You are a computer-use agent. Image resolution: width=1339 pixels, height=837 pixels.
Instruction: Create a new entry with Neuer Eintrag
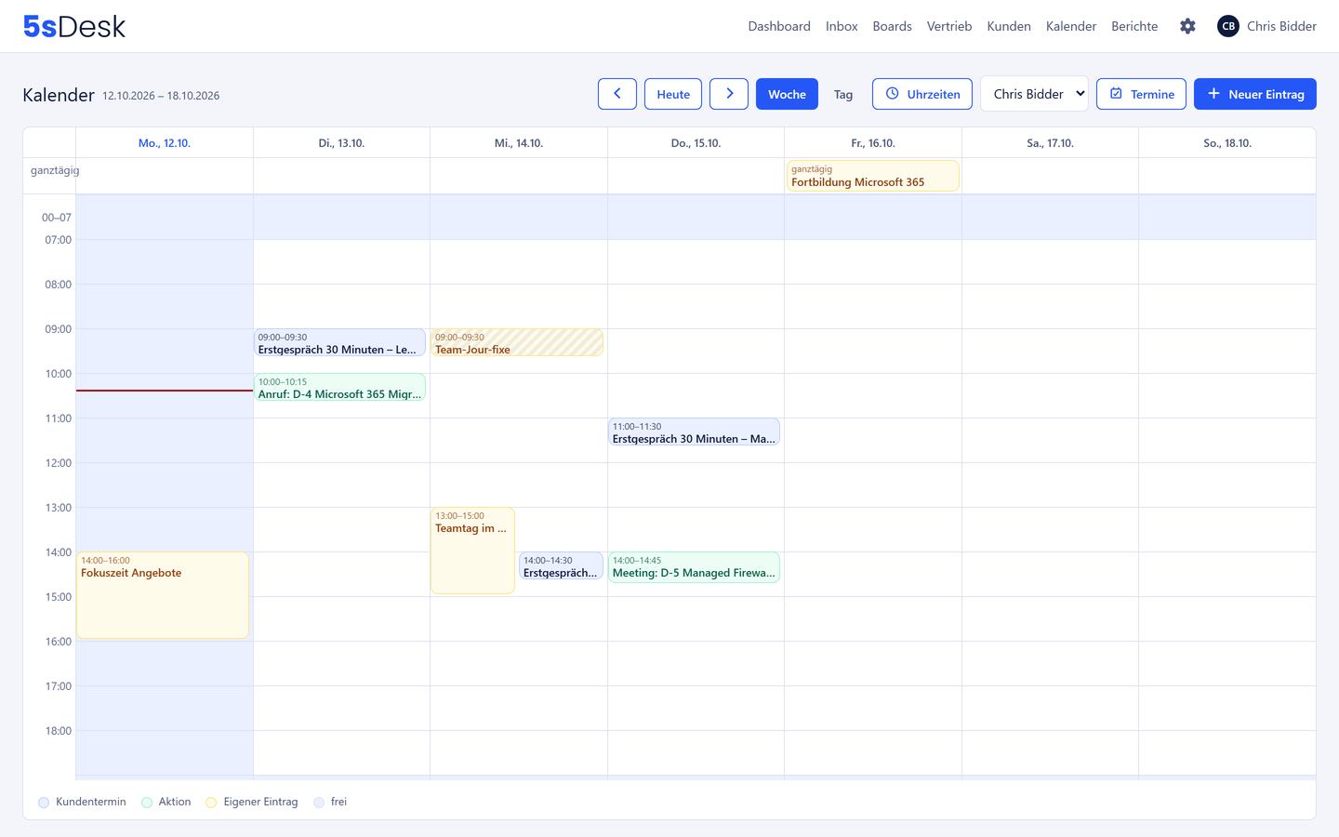1255,94
